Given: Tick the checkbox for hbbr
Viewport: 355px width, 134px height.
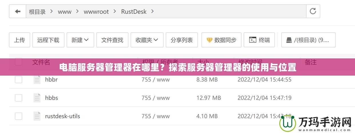Looking at the screenshot, I should [19, 80].
